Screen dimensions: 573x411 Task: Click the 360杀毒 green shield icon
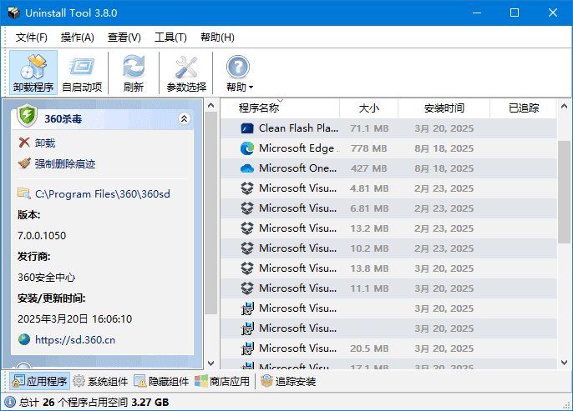(27, 118)
